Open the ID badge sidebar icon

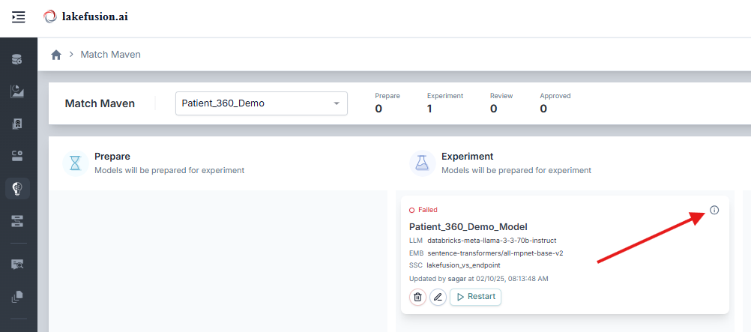click(x=17, y=124)
